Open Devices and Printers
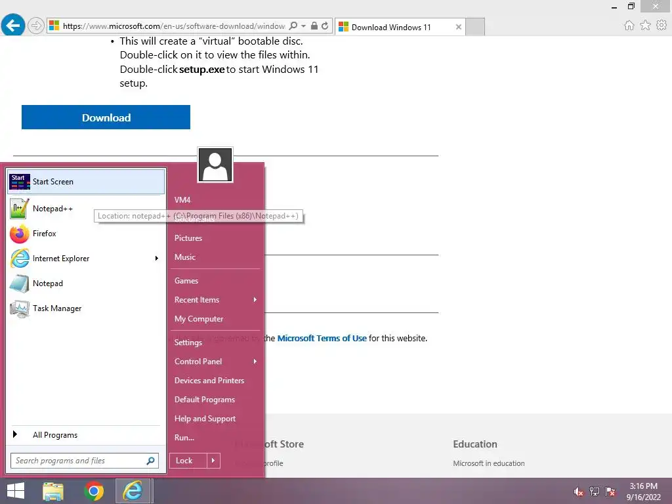 coord(209,381)
